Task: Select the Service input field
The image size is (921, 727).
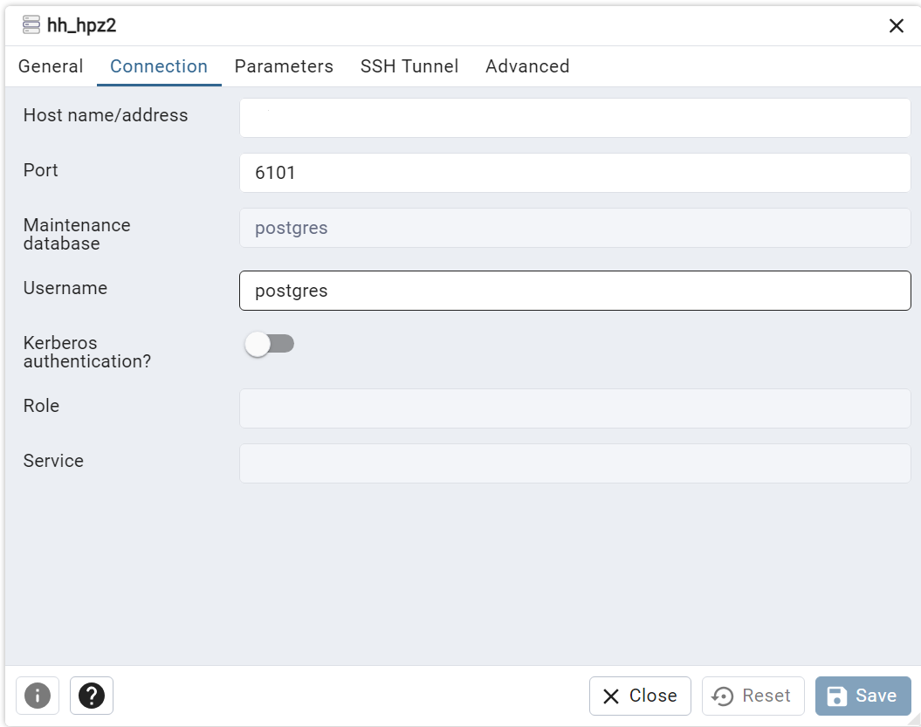Action: [x=574, y=463]
